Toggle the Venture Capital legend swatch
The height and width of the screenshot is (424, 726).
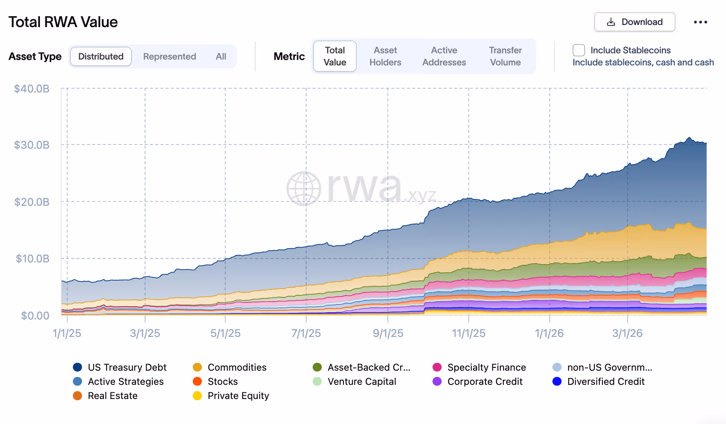tap(317, 382)
